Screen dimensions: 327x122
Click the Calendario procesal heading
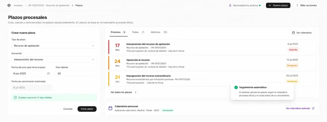[x=126, y=106]
